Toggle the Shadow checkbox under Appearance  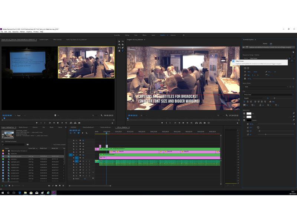pos(244,120)
